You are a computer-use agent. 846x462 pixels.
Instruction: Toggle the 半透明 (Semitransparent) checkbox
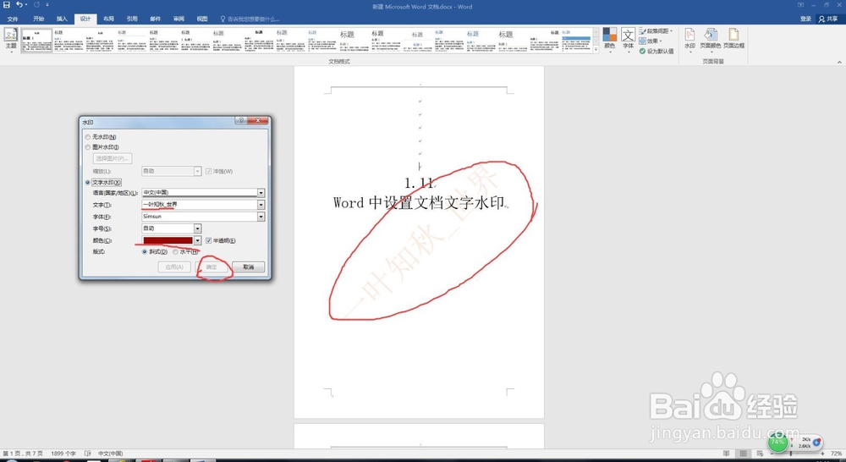[209, 240]
